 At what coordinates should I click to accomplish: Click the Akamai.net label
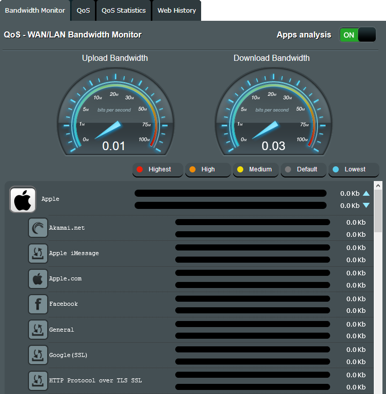pos(67,228)
